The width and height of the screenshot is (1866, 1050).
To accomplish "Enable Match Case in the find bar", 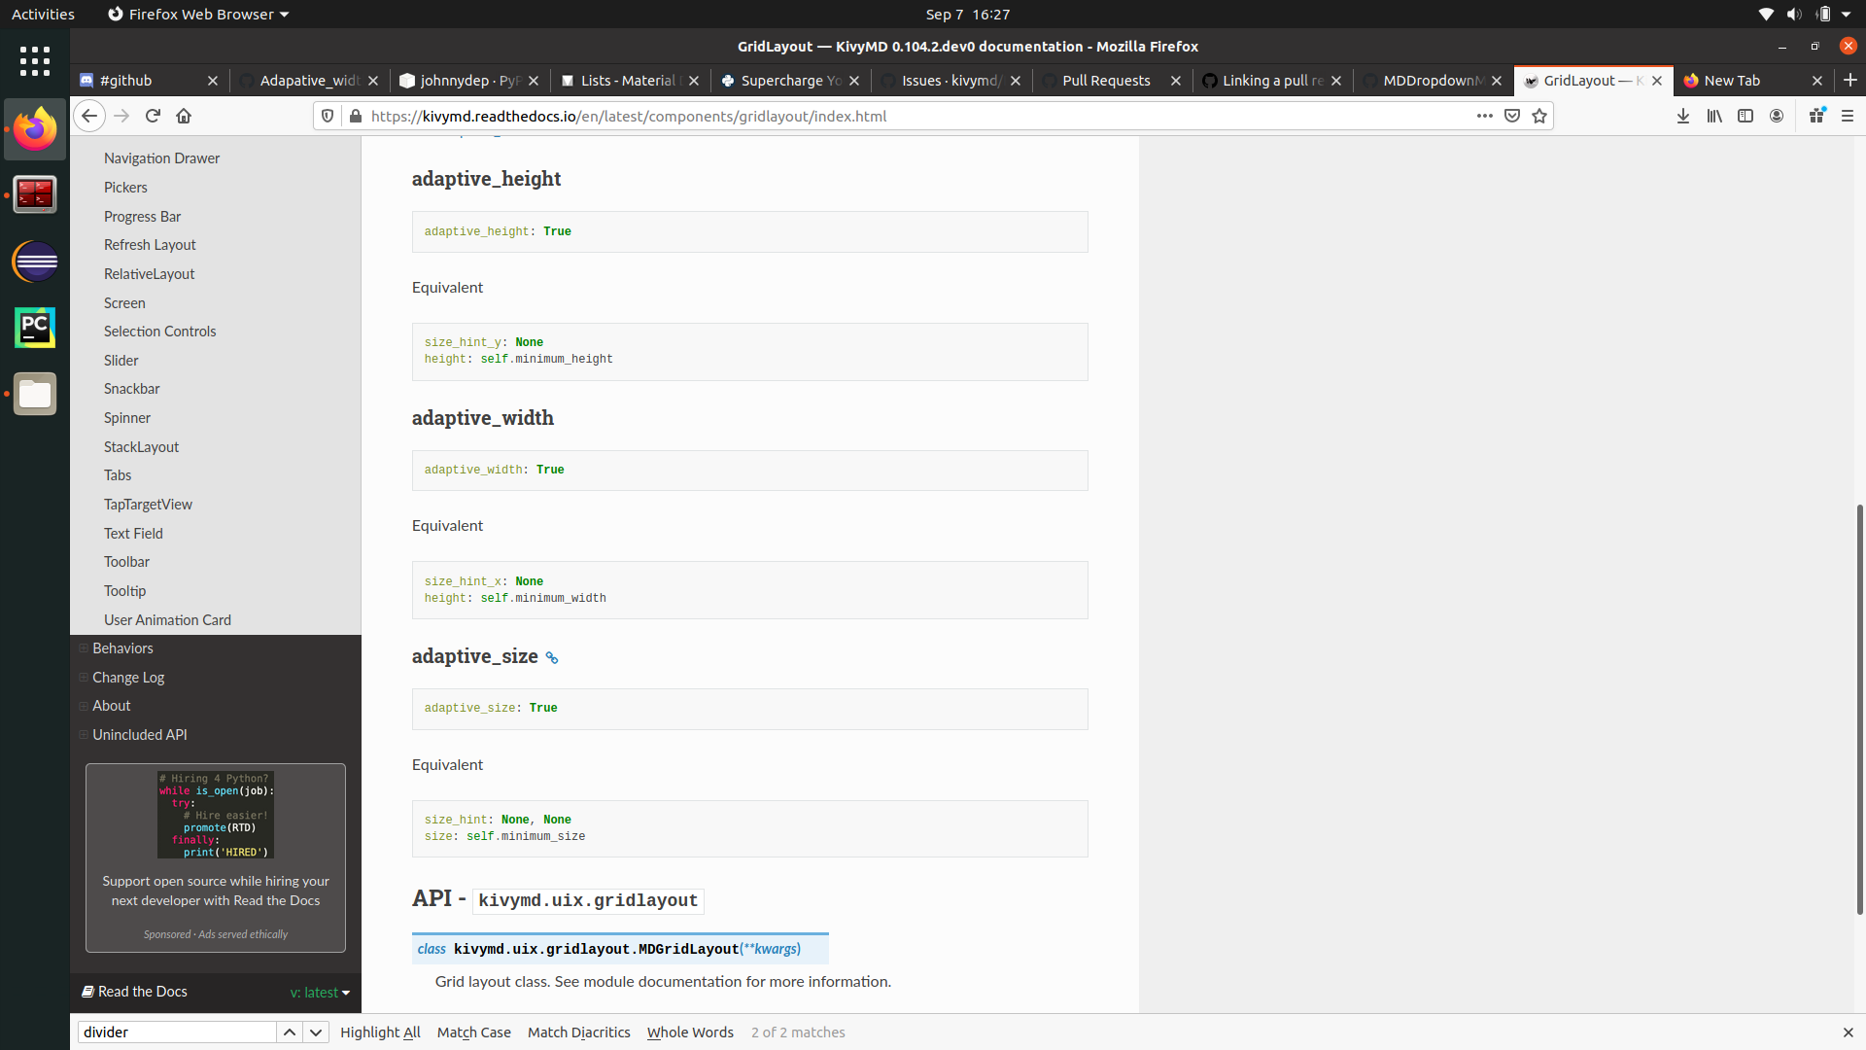I will click(473, 1032).
